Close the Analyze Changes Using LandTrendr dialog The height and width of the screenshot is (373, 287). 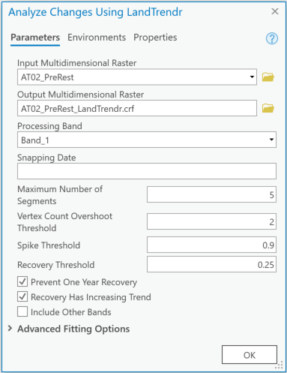point(275,11)
